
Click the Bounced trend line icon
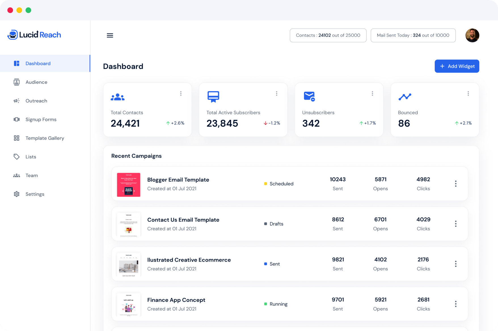pos(405,97)
